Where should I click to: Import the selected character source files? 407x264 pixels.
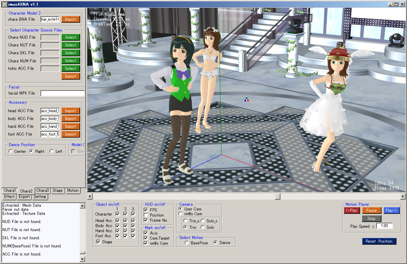point(71,76)
